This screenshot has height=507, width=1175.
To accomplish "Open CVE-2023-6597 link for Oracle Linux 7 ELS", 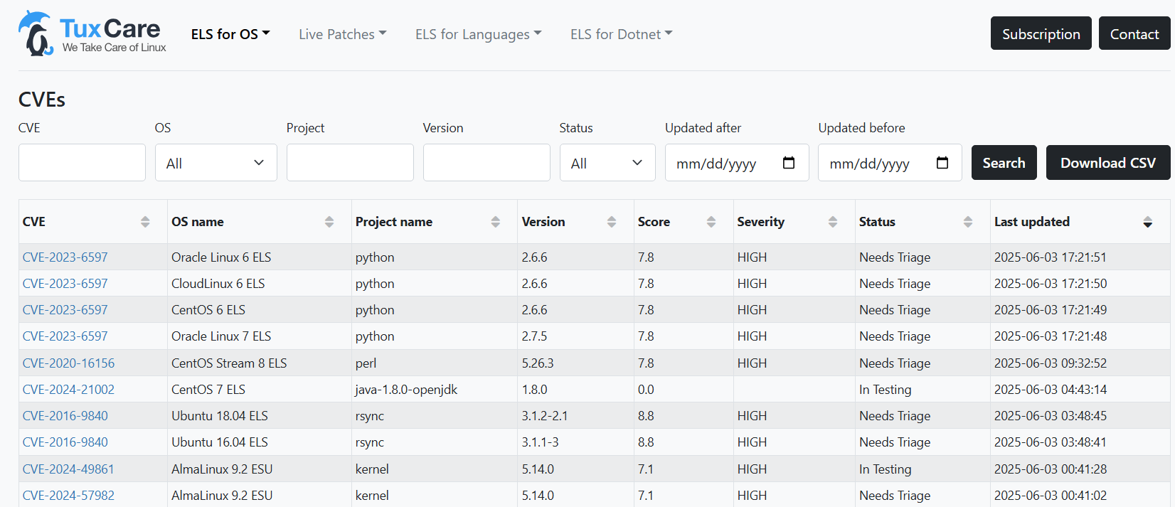I will coord(65,336).
